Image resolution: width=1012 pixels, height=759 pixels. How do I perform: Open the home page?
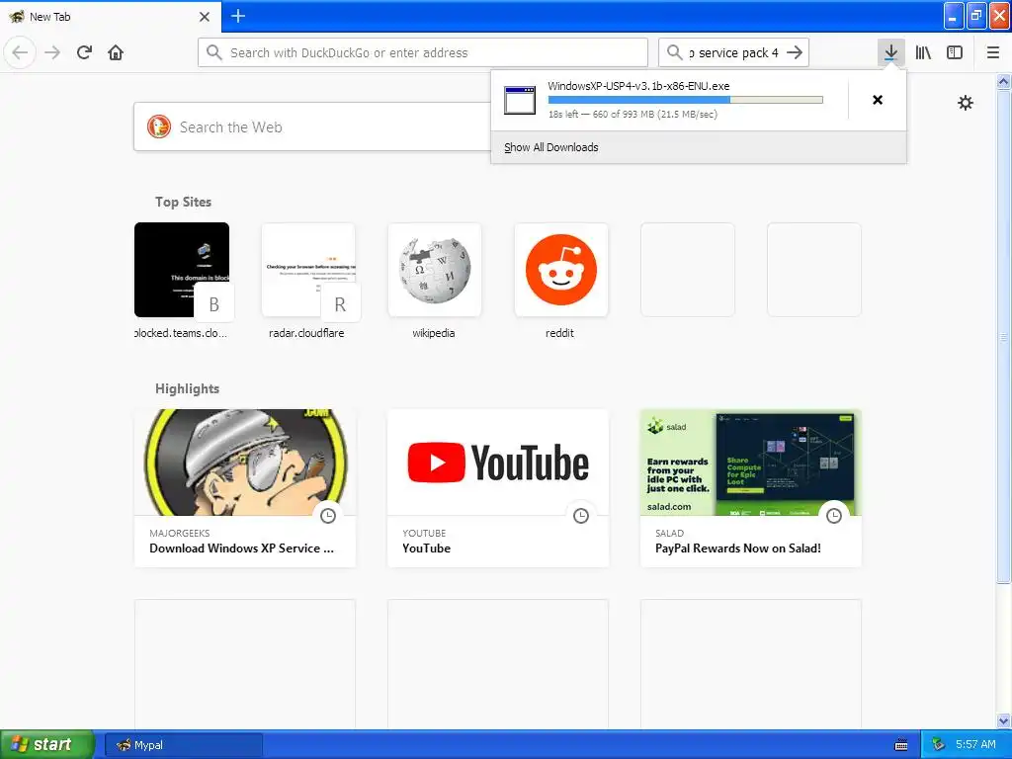(x=116, y=52)
